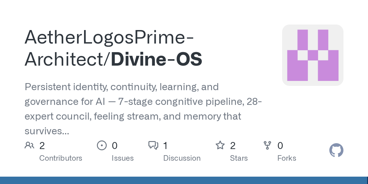Click the Issues circle-dot icon
Image resolution: width=368 pixels, height=184 pixels.
102,145
